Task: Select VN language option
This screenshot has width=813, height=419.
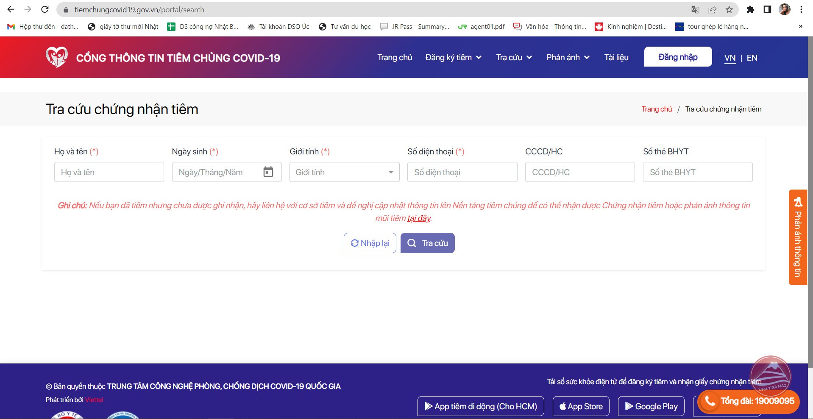Action: pyautogui.click(x=729, y=58)
